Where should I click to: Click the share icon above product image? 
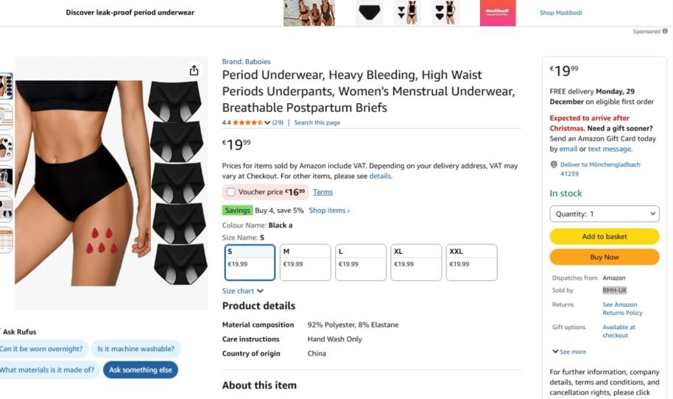pyautogui.click(x=194, y=71)
